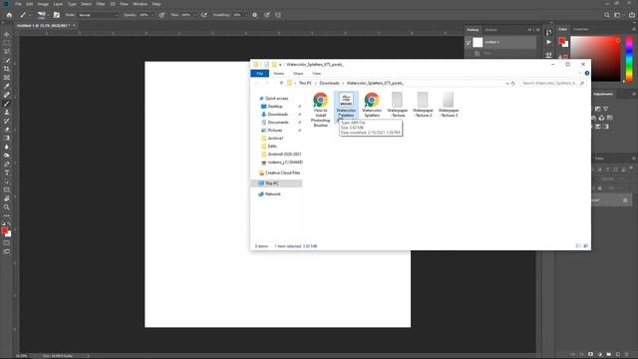Select the Gradient tool

[7, 138]
